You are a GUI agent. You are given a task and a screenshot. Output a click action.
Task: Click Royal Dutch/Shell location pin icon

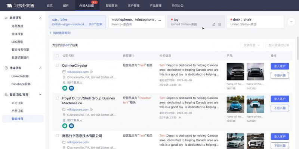[64, 115]
